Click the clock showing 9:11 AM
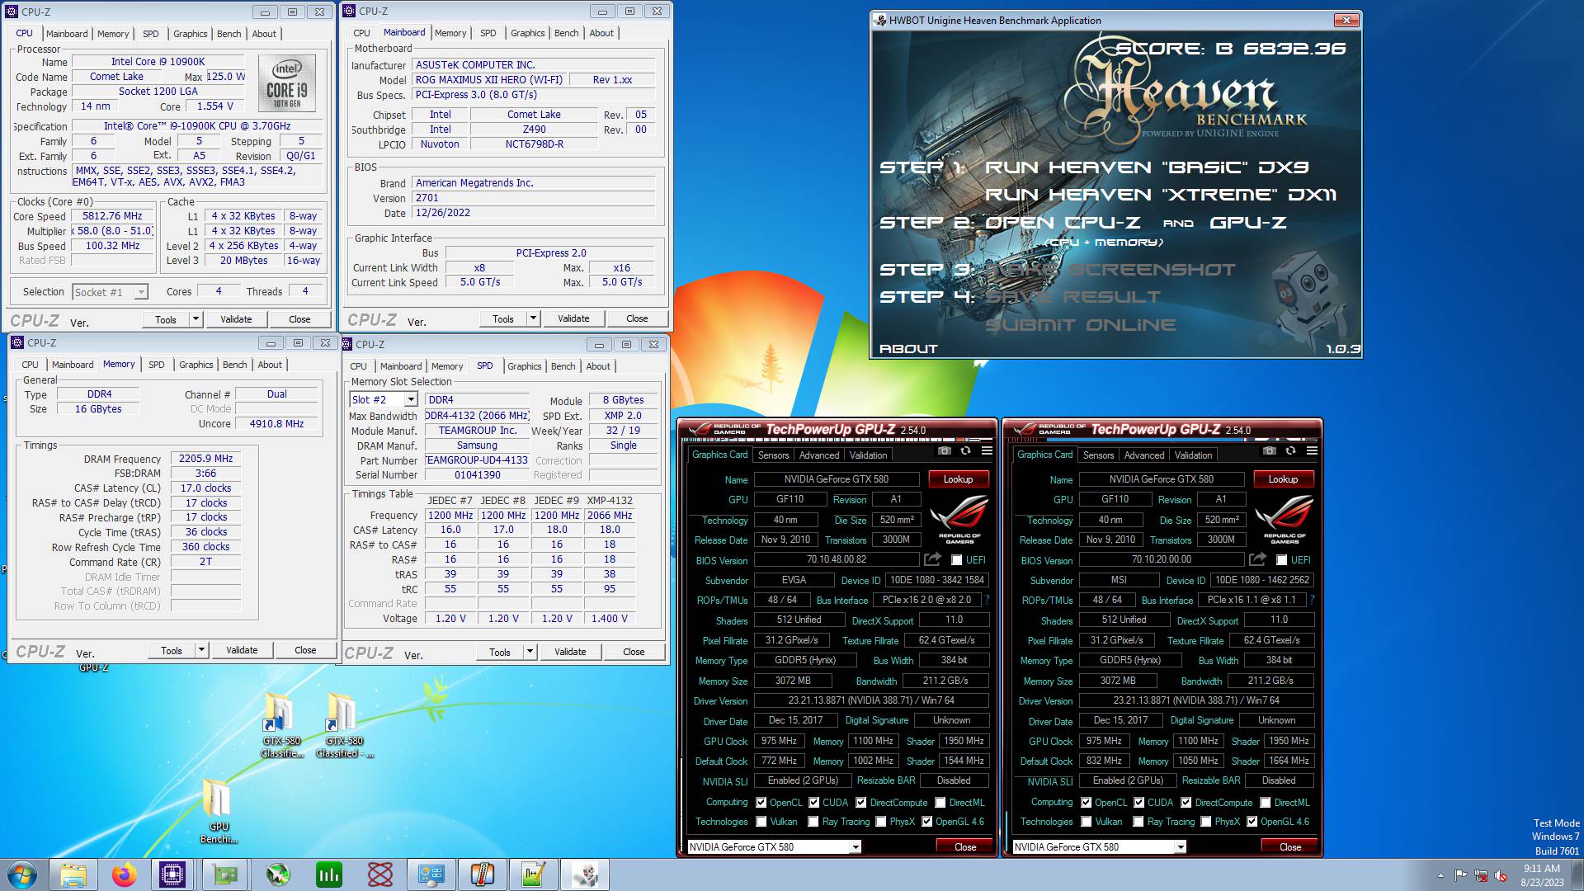The height and width of the screenshot is (891, 1584). point(1541,868)
